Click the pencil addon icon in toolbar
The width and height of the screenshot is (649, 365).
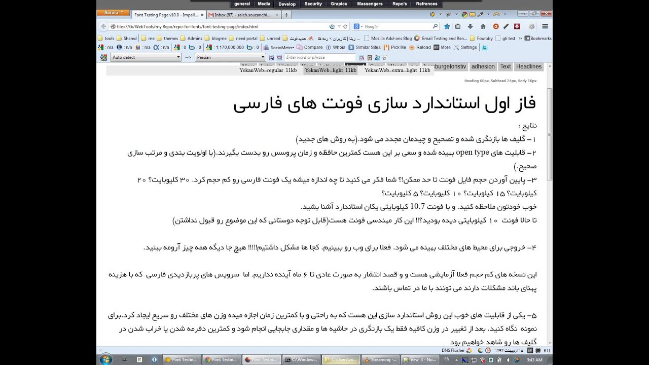506,26
